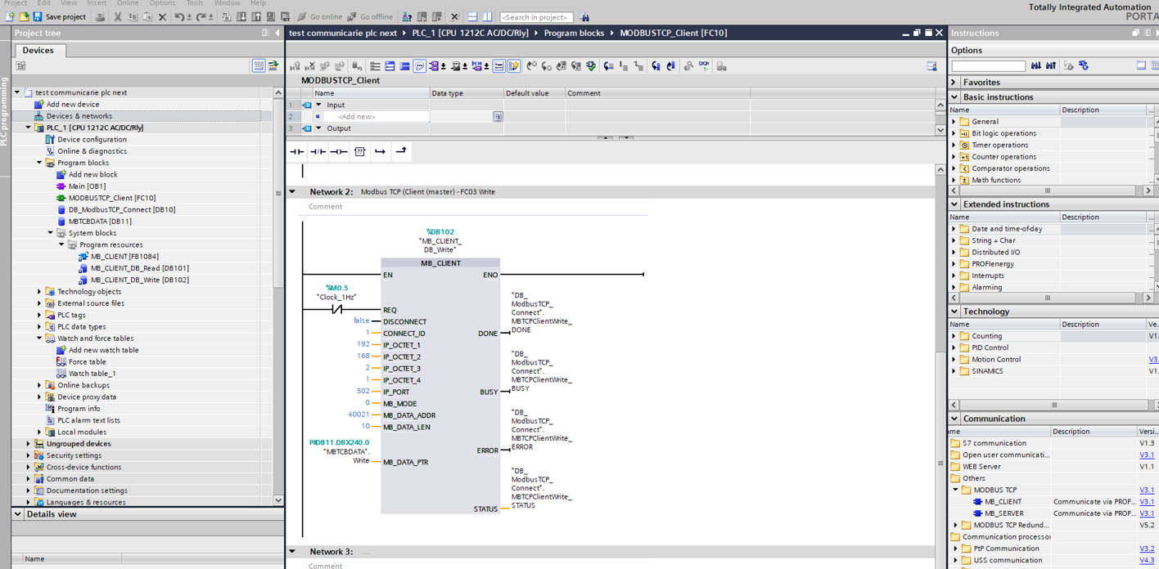Toggle network comments display in editor toolbar

click(x=419, y=66)
